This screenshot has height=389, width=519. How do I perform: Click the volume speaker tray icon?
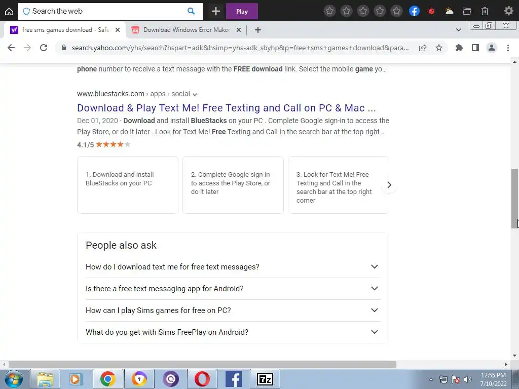pos(468,379)
